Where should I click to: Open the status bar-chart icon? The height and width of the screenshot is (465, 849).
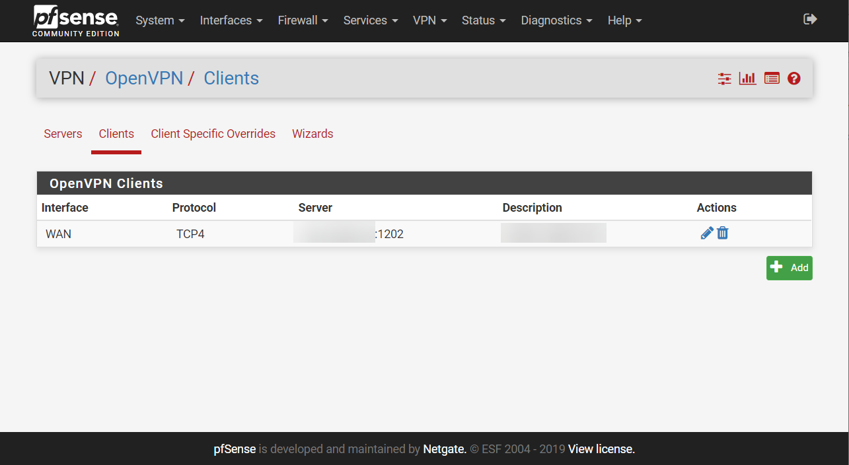tap(748, 78)
